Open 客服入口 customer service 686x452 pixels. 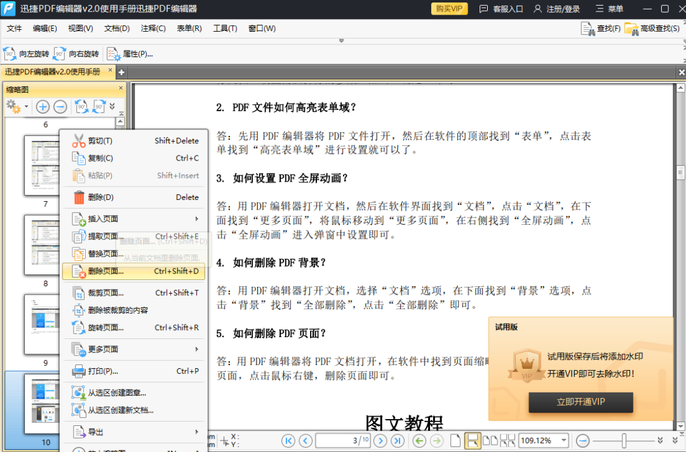point(501,9)
